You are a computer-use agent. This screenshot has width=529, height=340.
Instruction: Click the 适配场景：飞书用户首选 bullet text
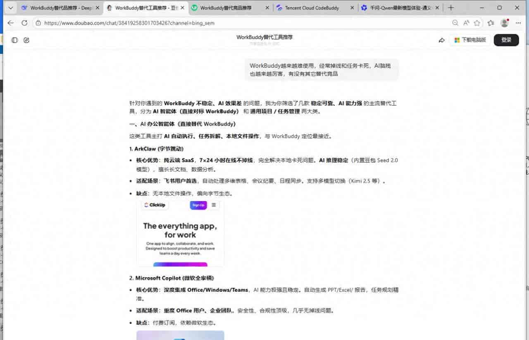point(261,181)
